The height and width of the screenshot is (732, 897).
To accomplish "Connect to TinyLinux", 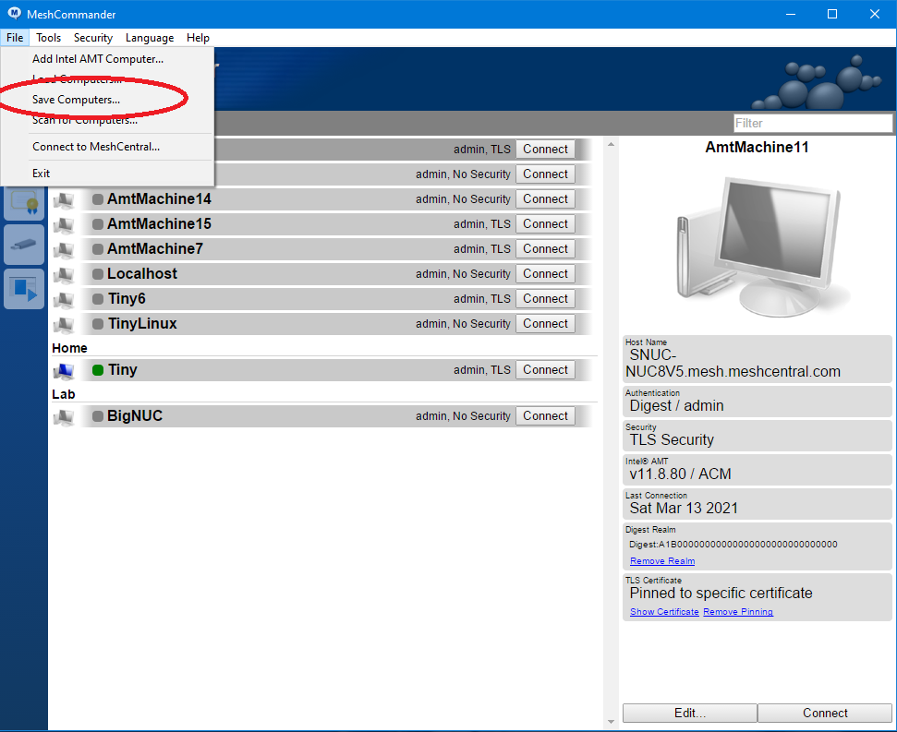I will coord(545,323).
